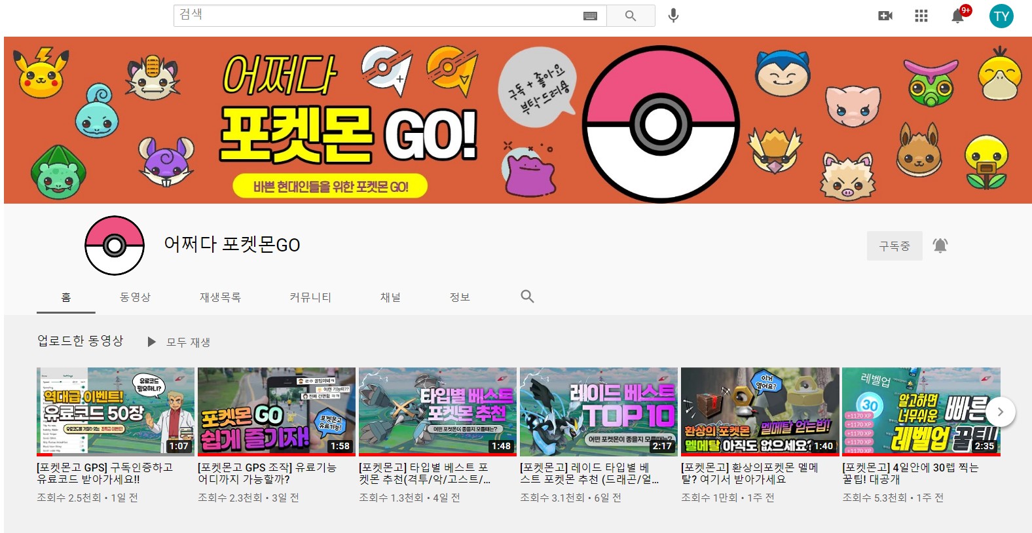Click the search magnifier button

click(x=631, y=16)
